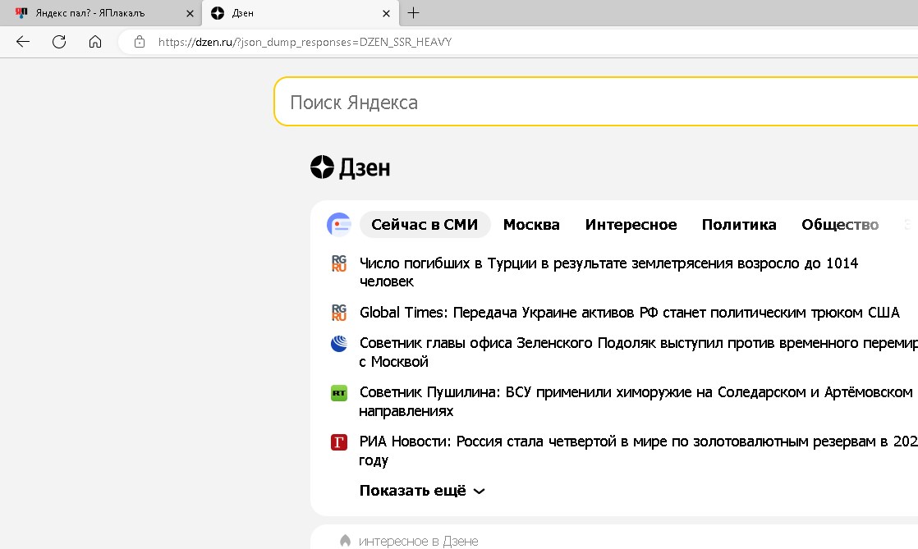918x549 pixels.
Task: Close the Дзен tab
Action: pyautogui.click(x=386, y=13)
